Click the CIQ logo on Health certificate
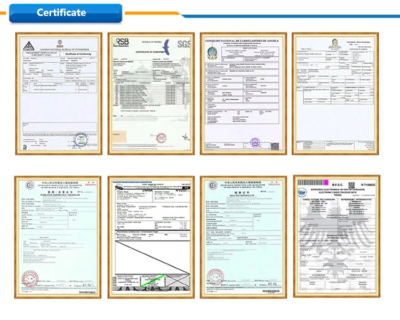The height and width of the screenshot is (320, 400). [x=213, y=185]
